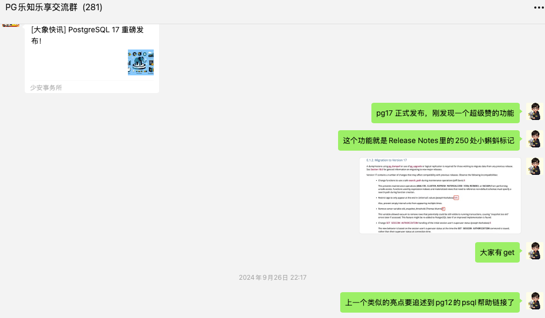Click avatar beside '大家有 get' message
This screenshot has width=545, height=318.
[x=535, y=251]
